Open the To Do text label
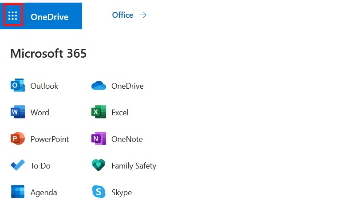This screenshot has height=212, width=363. 40,166
